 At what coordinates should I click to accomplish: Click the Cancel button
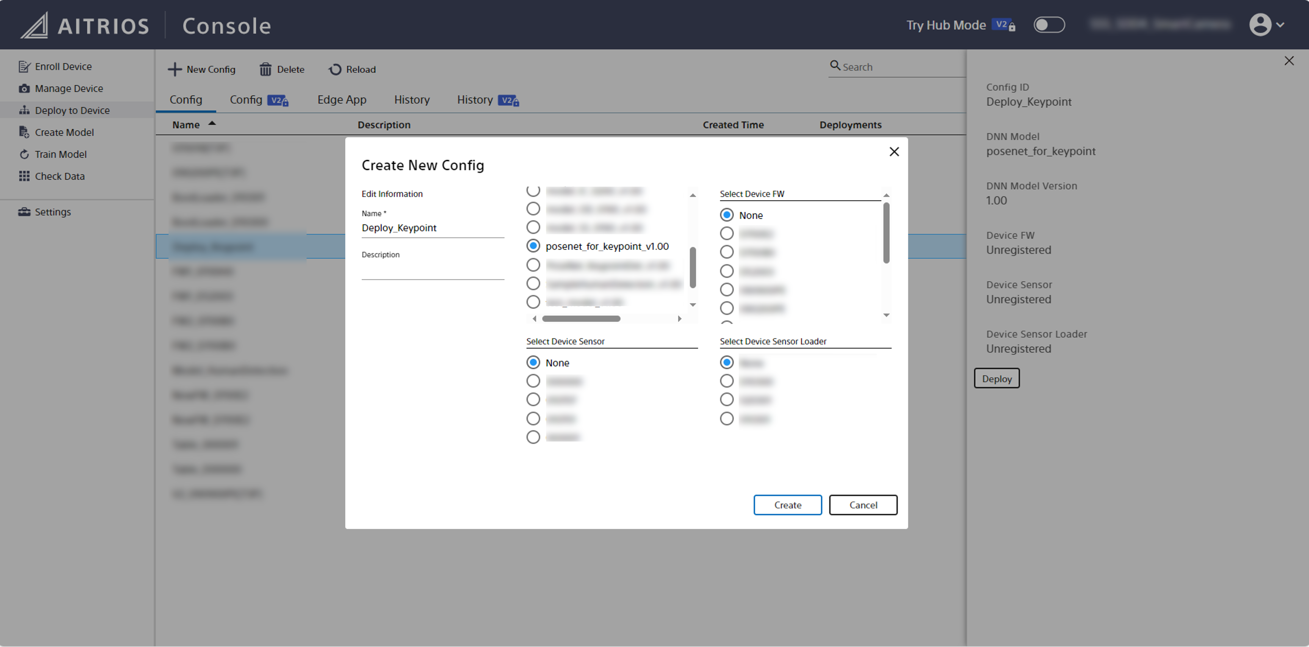click(863, 505)
